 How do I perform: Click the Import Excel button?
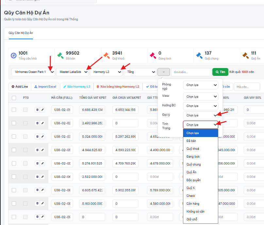coord(45,87)
